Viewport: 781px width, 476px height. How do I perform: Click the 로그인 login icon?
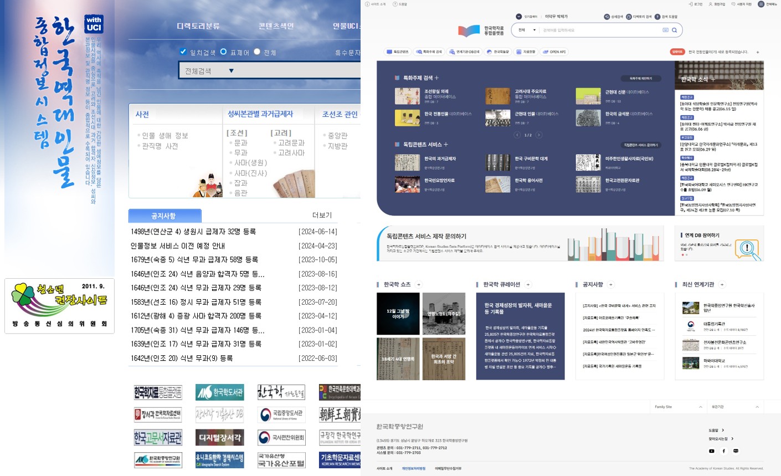coord(691,4)
